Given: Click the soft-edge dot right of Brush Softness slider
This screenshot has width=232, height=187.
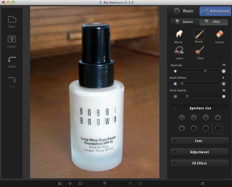Looking at the screenshot, I should (x=223, y=84).
